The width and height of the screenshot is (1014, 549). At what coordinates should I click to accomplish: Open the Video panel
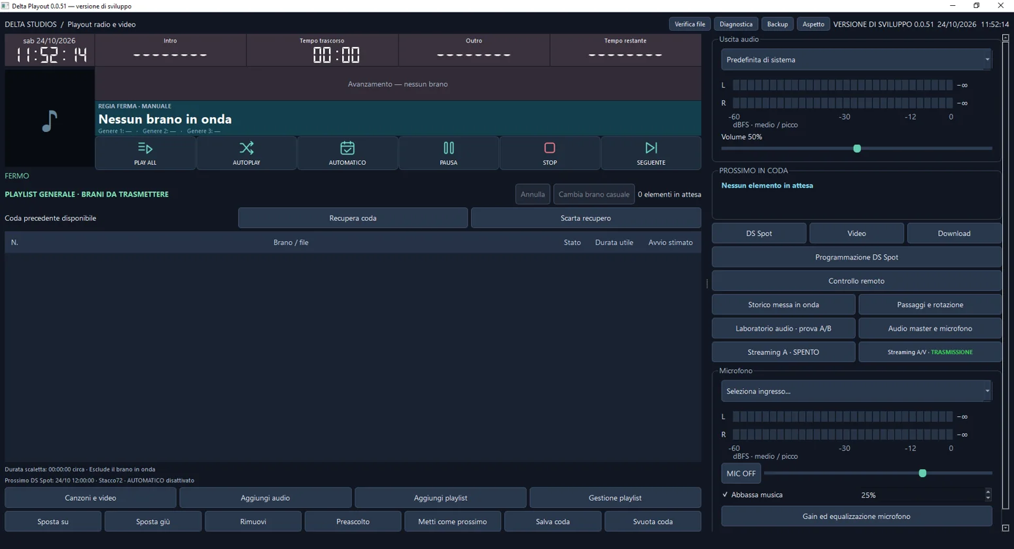click(856, 233)
